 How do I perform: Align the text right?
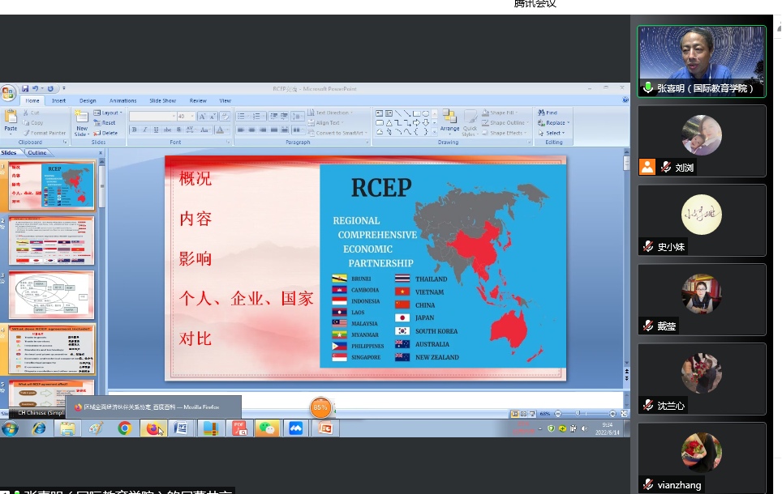[x=263, y=130]
